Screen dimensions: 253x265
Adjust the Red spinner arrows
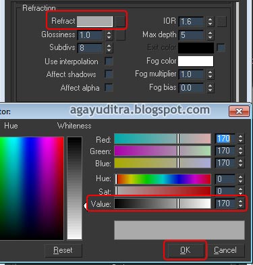pyautogui.click(x=240, y=139)
